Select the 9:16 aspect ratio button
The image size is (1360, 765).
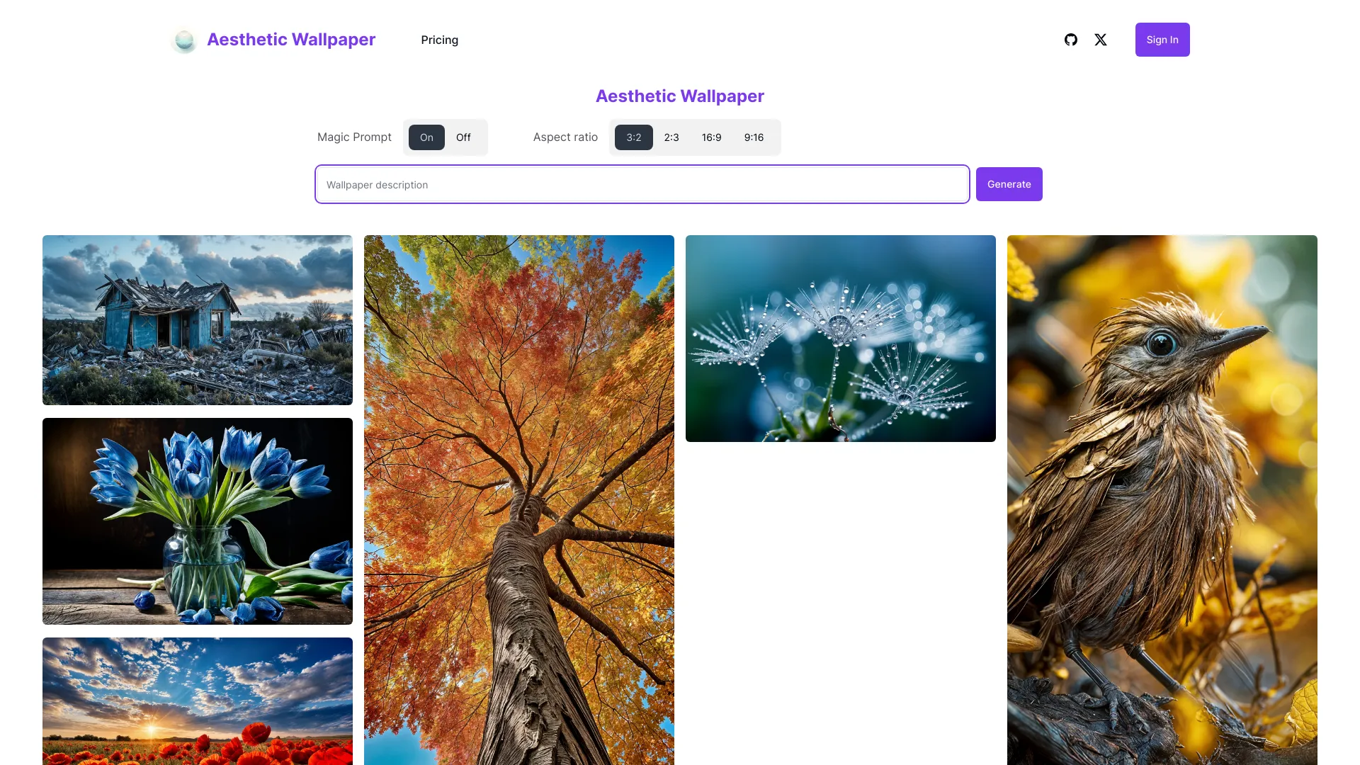pos(753,137)
